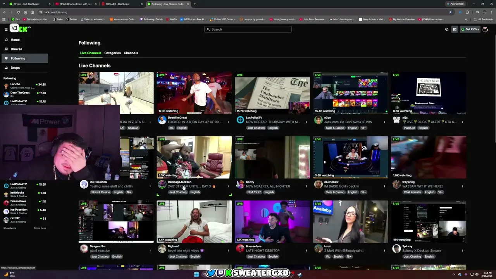The image size is (496, 279).
Task: Click the RampageJackson channel avatar
Action: click(x=162, y=184)
